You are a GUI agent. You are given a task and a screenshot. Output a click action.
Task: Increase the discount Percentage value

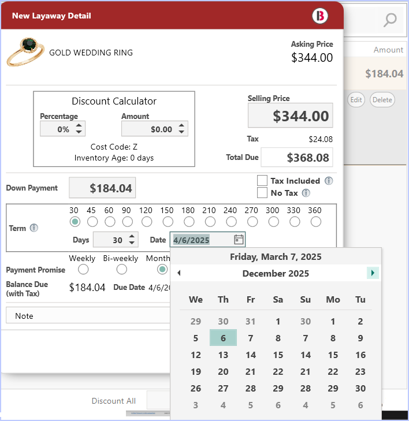[79, 125]
